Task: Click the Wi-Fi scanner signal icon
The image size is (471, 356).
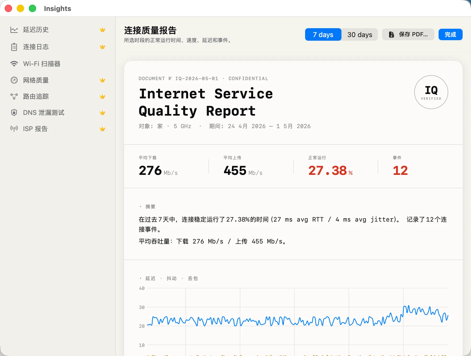Action: click(14, 64)
